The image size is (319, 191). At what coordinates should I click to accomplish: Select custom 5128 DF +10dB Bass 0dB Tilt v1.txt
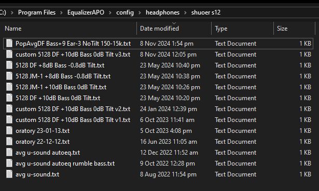(73, 120)
